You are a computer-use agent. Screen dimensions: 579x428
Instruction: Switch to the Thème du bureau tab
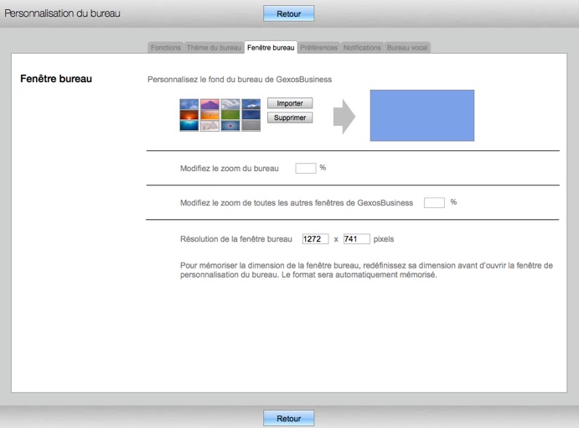[214, 48]
